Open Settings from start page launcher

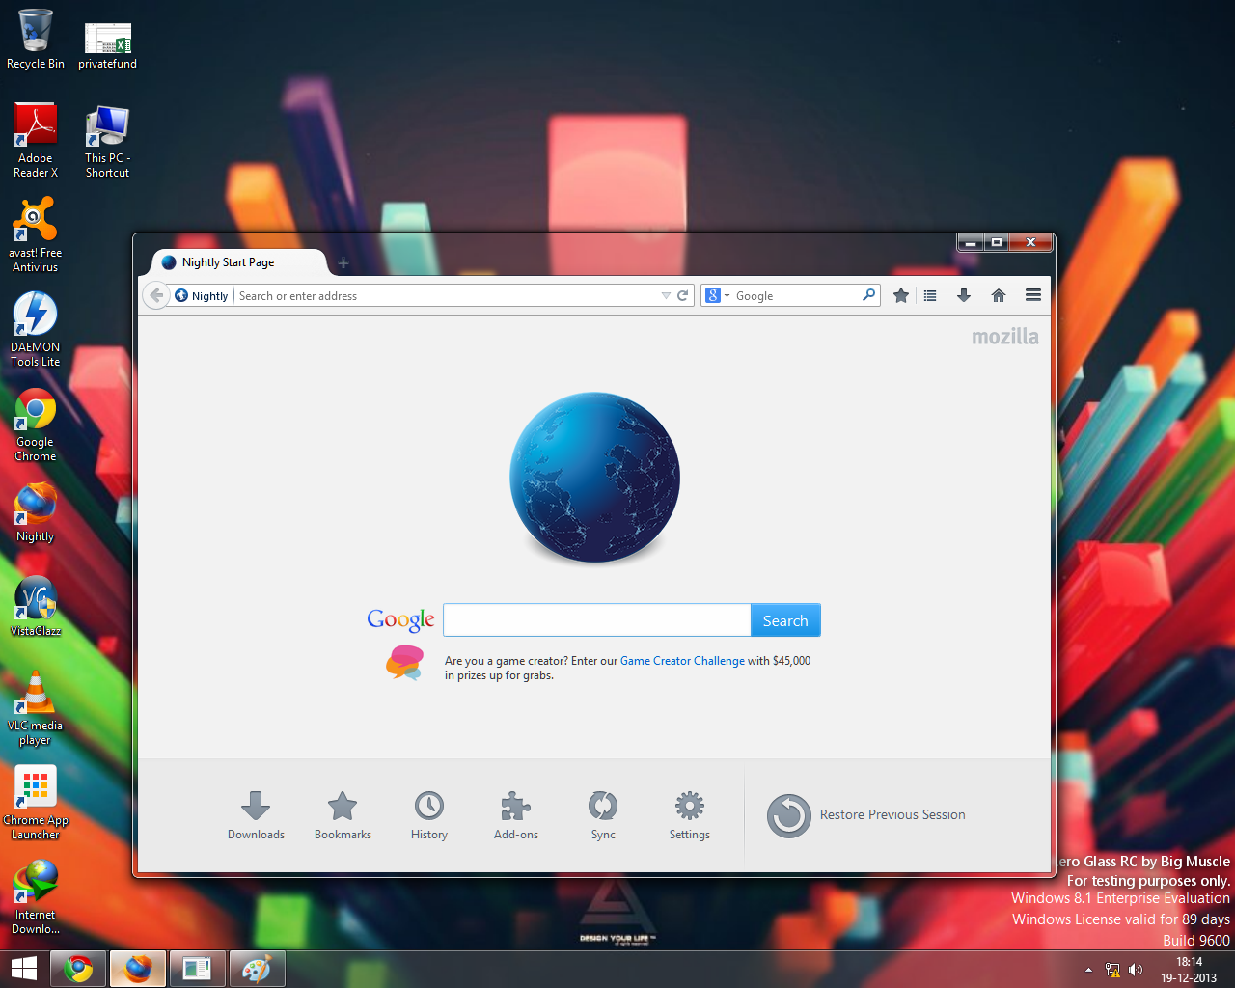coord(690,815)
